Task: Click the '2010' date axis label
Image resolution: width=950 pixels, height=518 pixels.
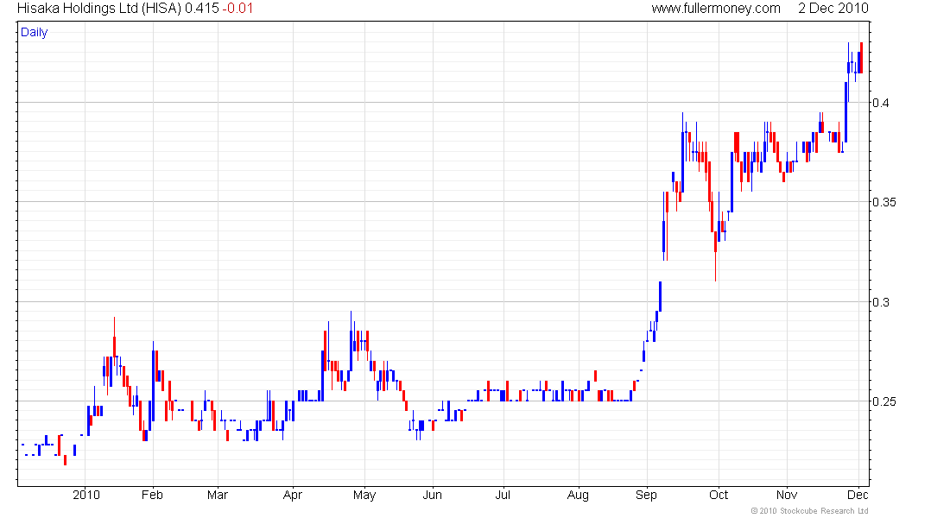Action: [86, 495]
